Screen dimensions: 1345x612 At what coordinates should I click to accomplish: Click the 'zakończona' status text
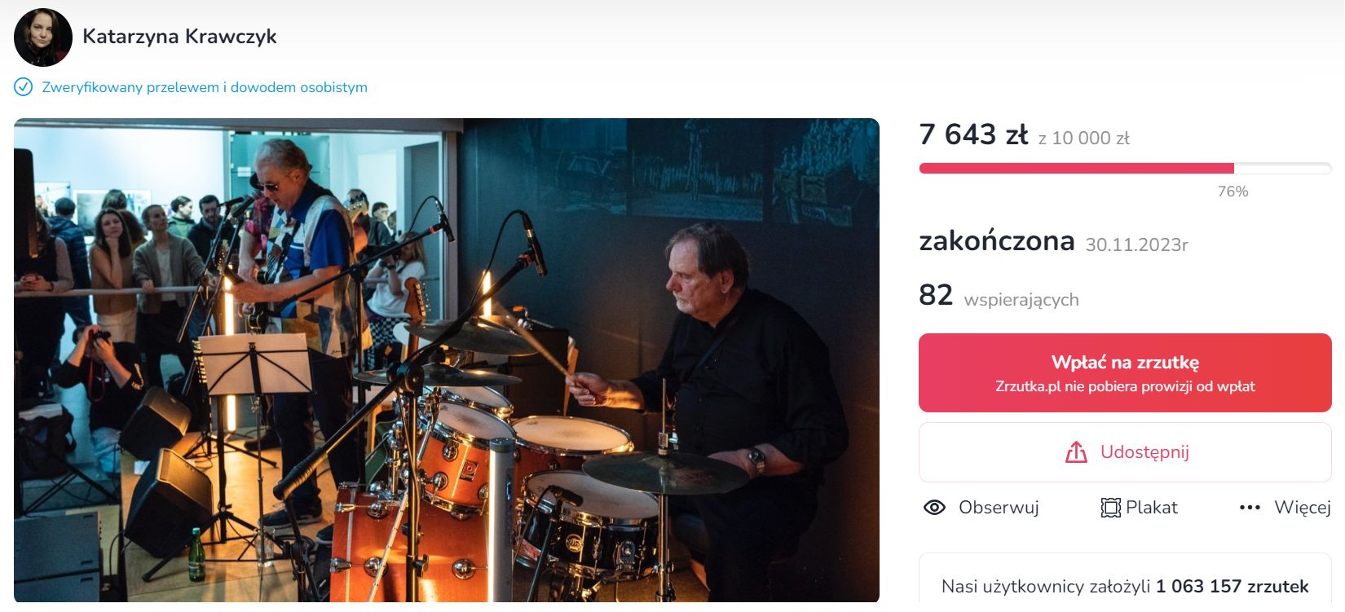[x=996, y=241]
